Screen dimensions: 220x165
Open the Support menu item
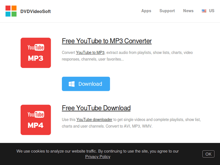(x=167, y=11)
